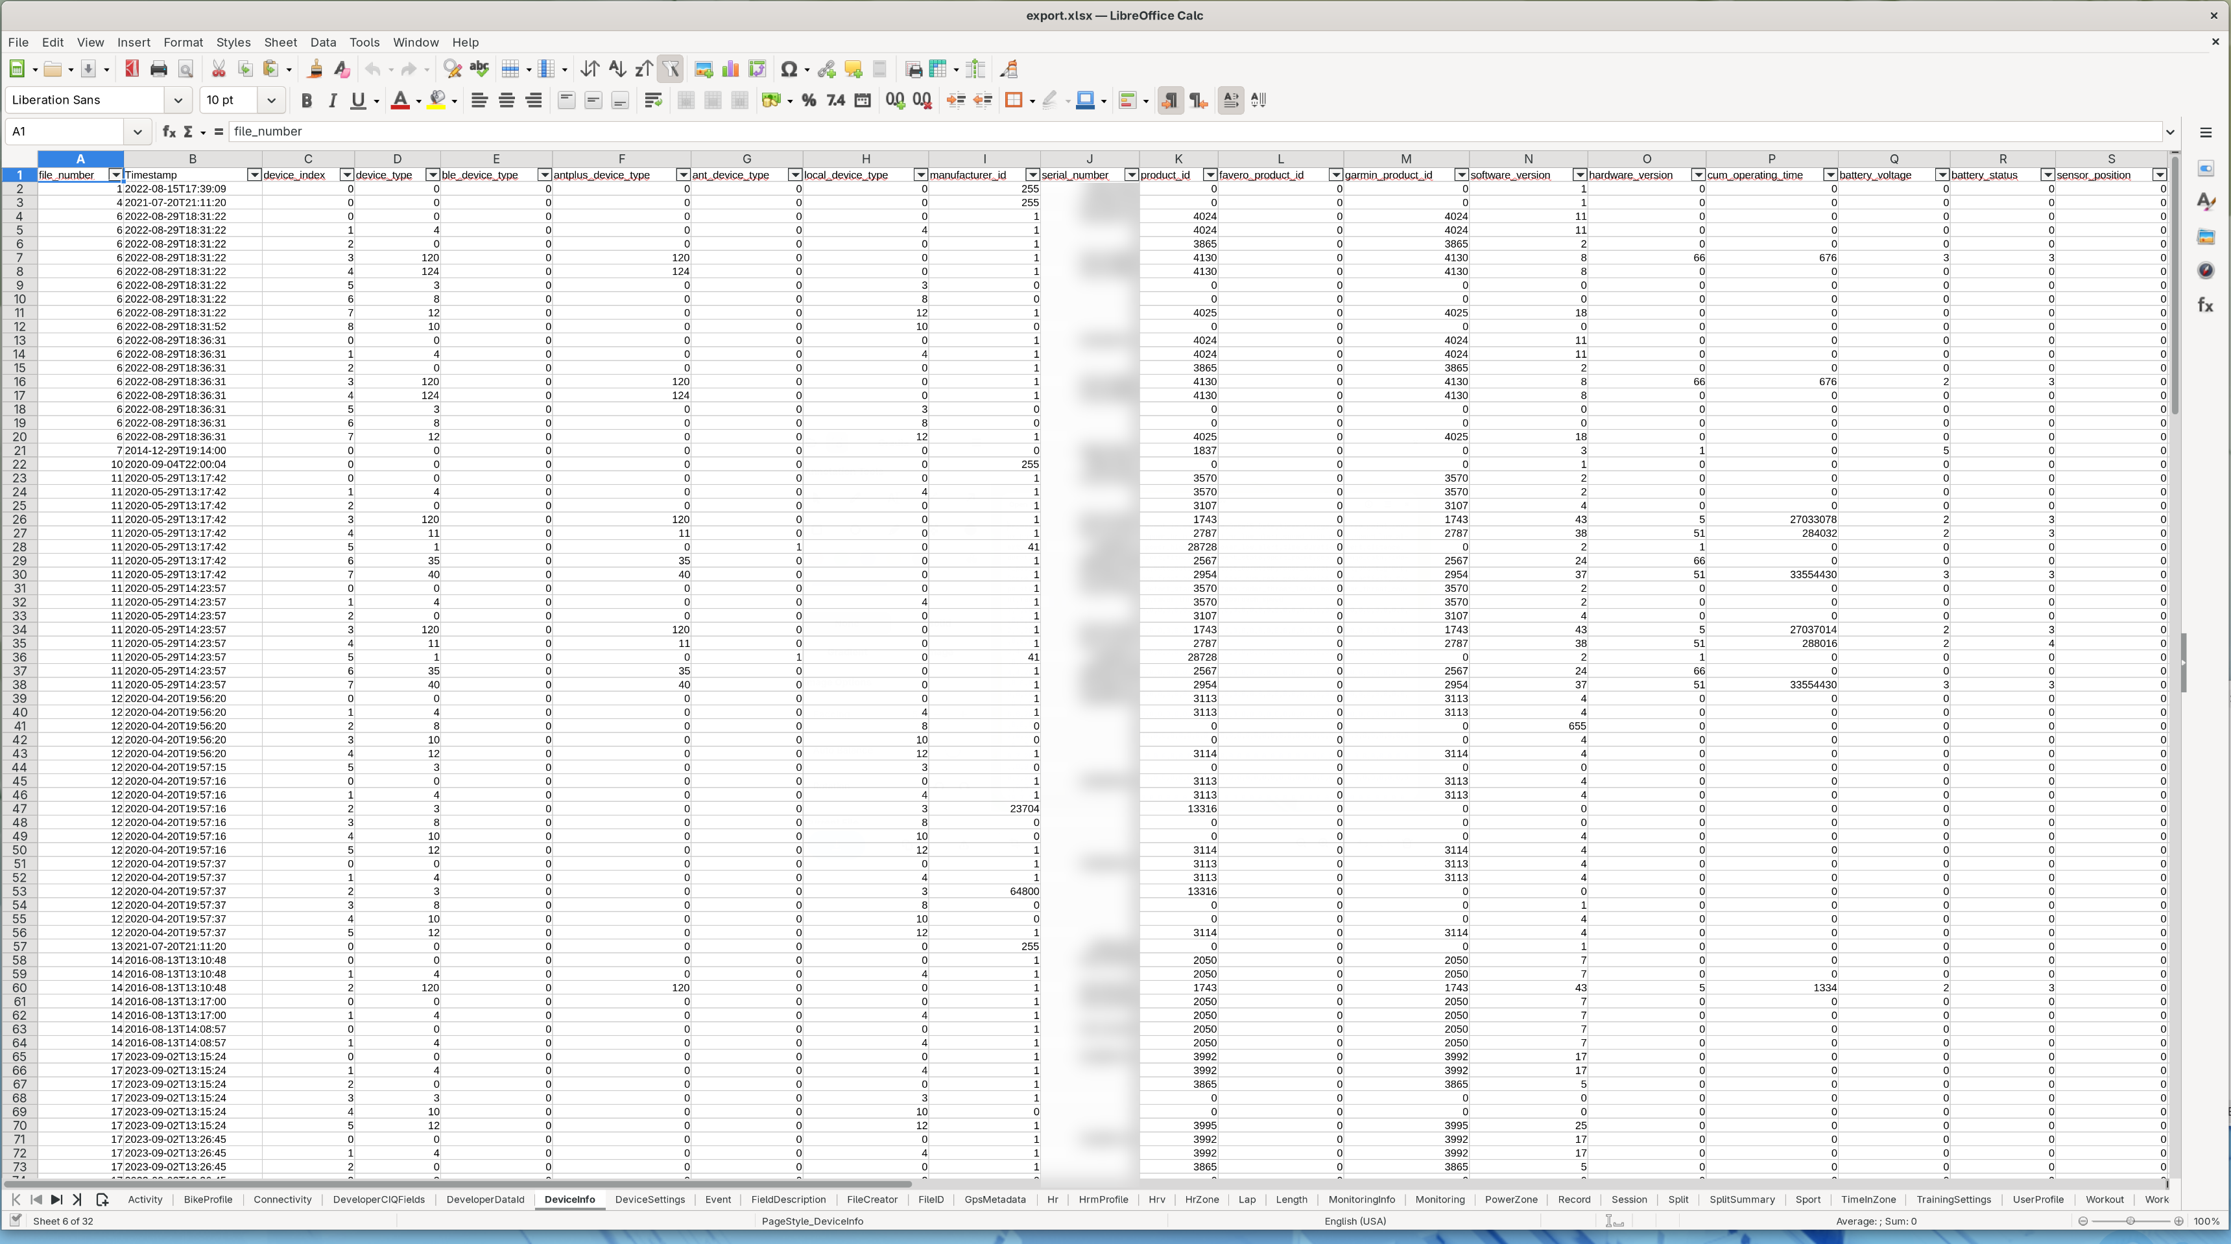Image resolution: width=2231 pixels, height=1244 pixels.
Task: Open font size dropdown
Action: [x=270, y=100]
